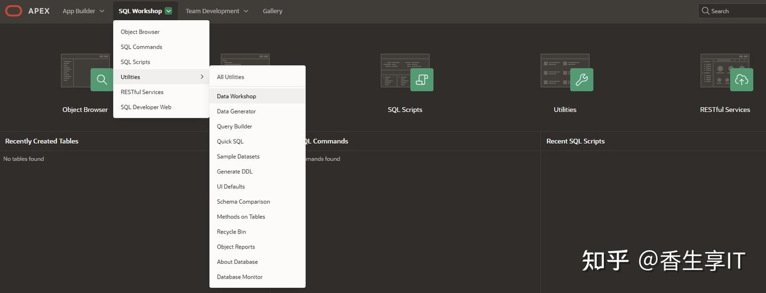The width and height of the screenshot is (766, 293).
Task: Select SQL Developer Web menu item
Action: [161, 107]
